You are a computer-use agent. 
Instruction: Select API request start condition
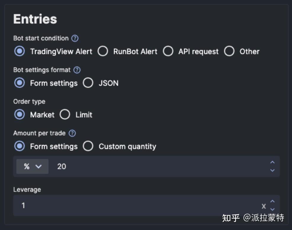[x=168, y=51]
